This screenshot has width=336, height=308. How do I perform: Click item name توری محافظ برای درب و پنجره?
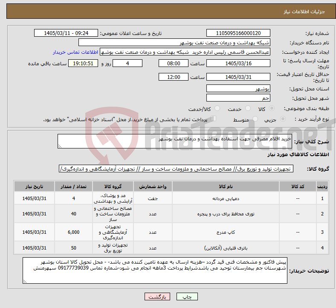[226, 214]
